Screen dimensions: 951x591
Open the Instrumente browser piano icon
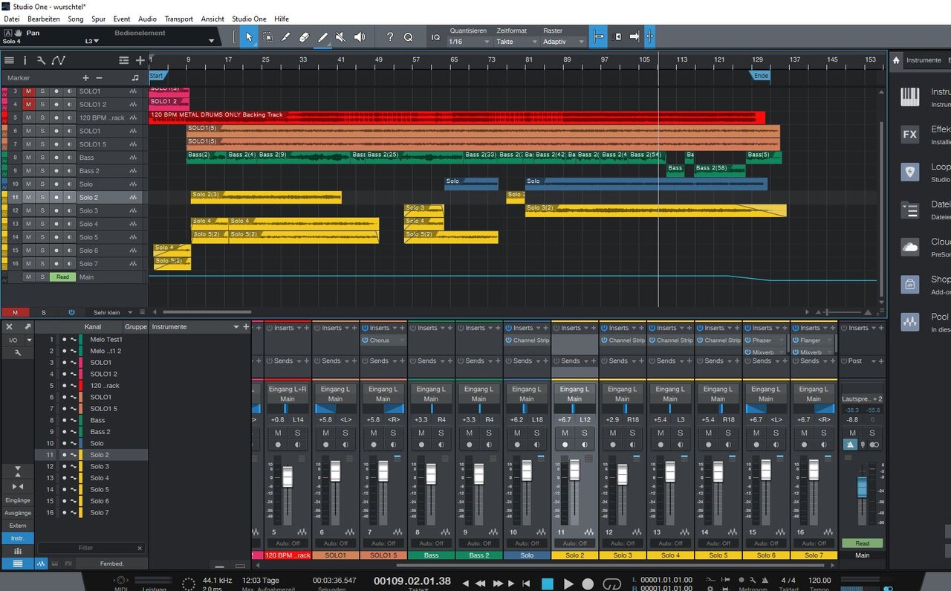click(910, 97)
